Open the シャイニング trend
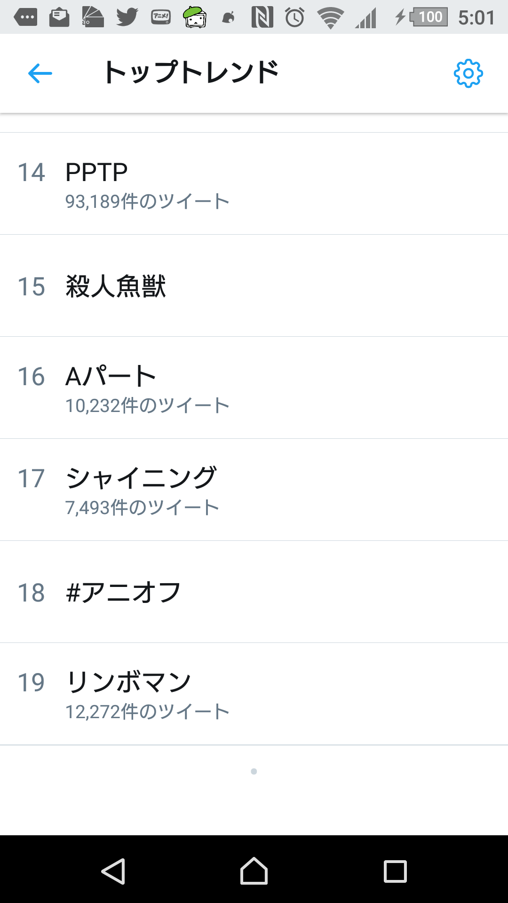Image resolution: width=508 pixels, height=903 pixels. click(141, 478)
